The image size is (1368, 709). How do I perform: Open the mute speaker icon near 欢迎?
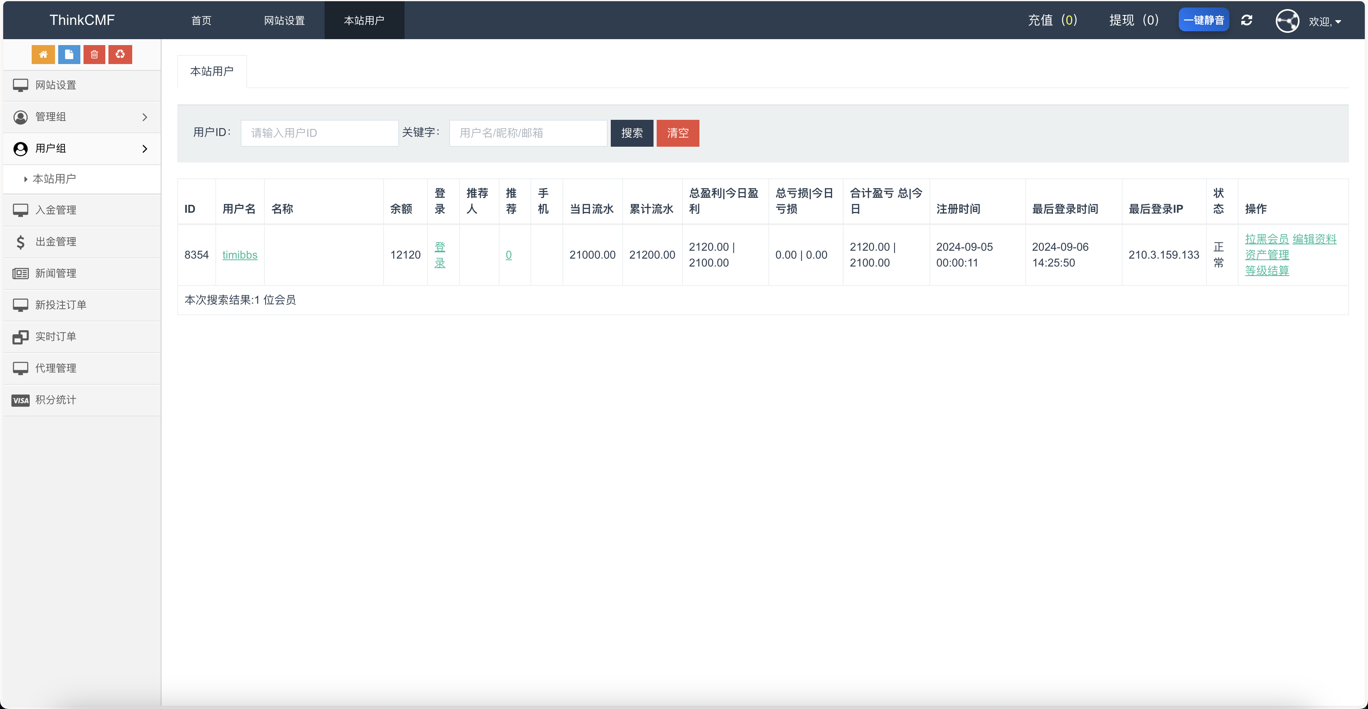tap(1287, 20)
